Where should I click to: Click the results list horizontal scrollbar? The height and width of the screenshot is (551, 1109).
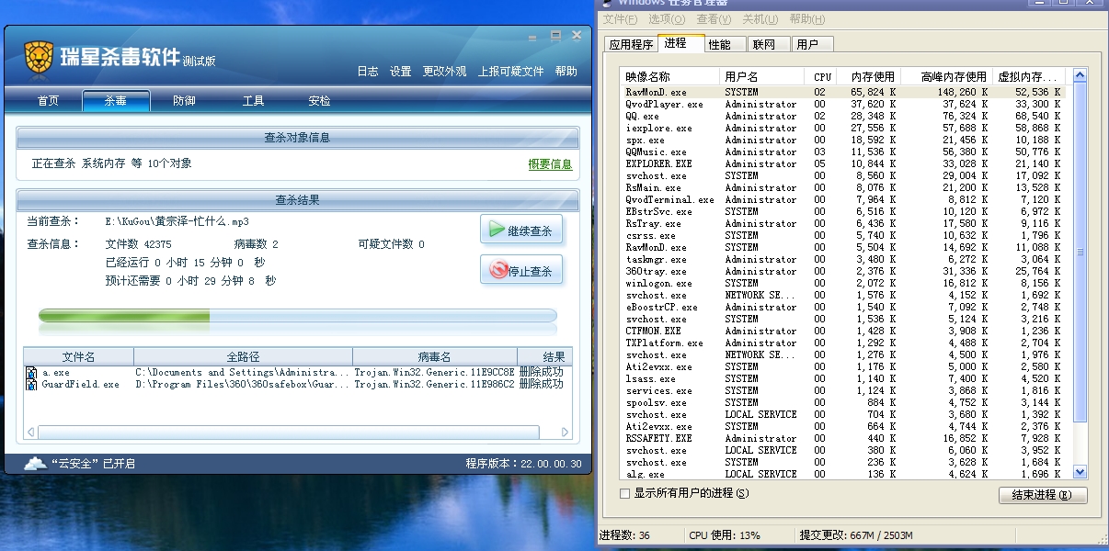tap(288, 432)
